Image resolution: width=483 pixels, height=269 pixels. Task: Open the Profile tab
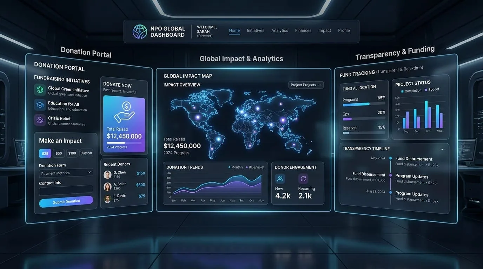344,30
